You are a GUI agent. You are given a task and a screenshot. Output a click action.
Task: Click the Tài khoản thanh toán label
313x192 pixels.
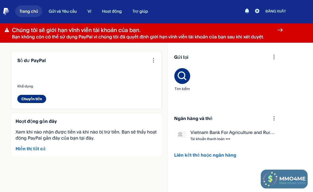(x=207, y=139)
